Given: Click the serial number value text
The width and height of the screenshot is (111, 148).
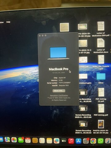Looking at the screenshot, I should [x=65, y=83].
